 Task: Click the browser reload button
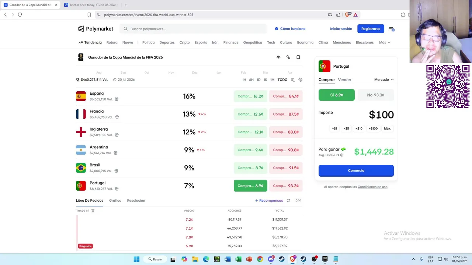click(x=20, y=15)
